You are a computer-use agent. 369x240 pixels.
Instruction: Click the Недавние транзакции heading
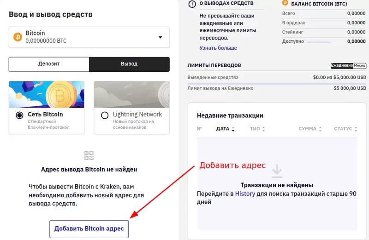(x=230, y=116)
